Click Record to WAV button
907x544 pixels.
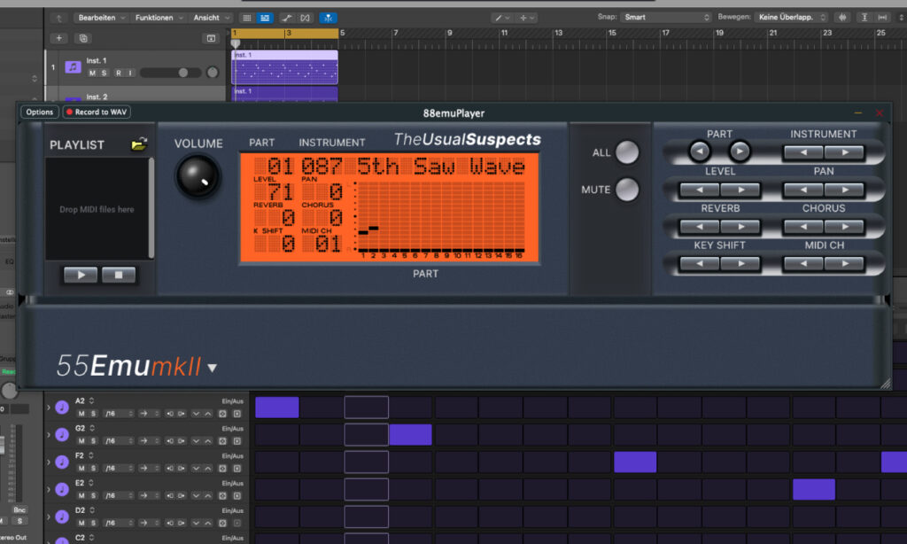97,112
